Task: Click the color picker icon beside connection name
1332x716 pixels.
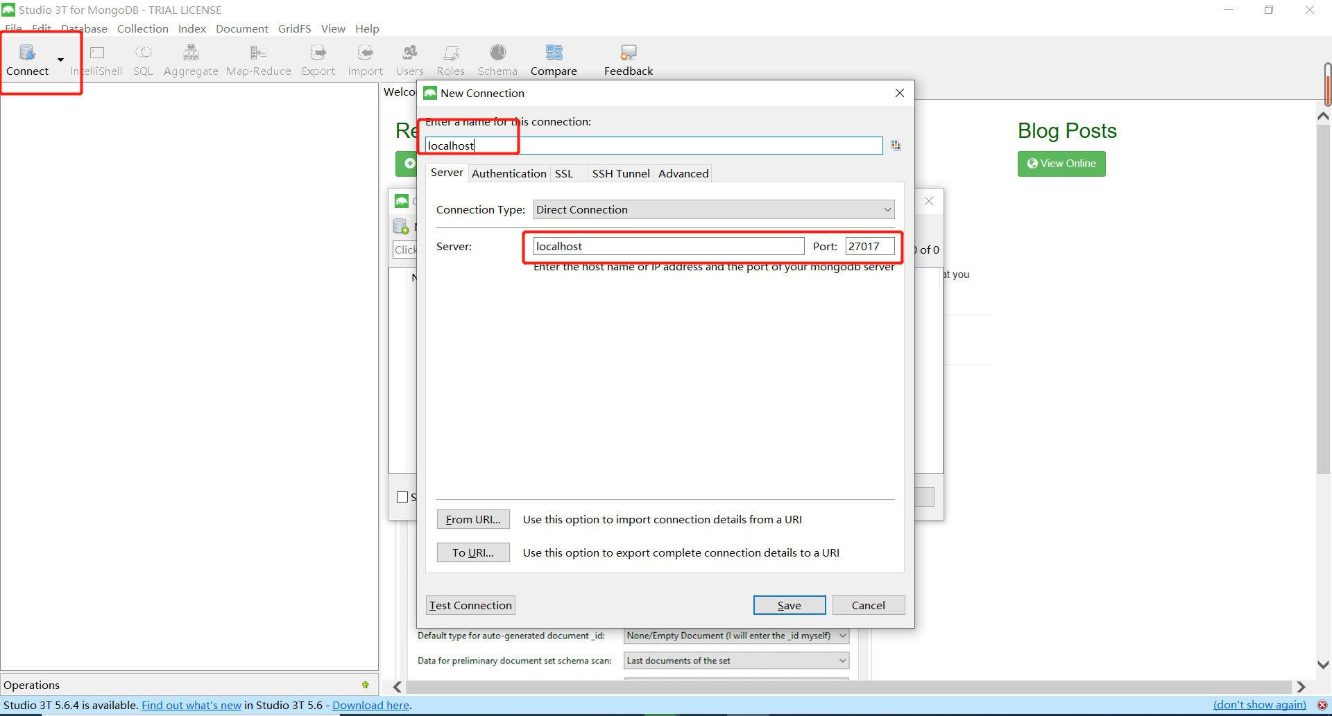Action: click(x=896, y=146)
